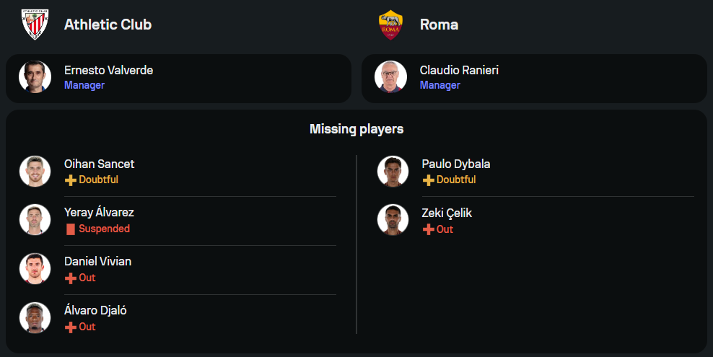Click Daniel Vivian's red injury cross icon
The width and height of the screenshot is (713, 357).
tap(71, 278)
